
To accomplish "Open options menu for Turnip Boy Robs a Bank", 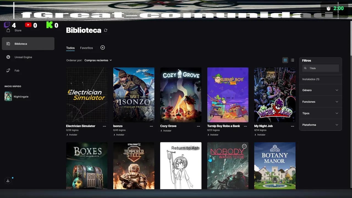I will point(245,126).
